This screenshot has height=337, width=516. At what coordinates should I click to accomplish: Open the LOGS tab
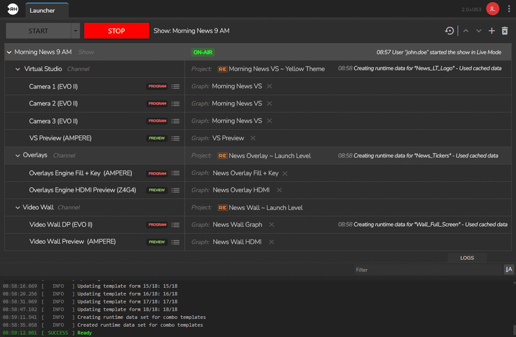pyautogui.click(x=467, y=258)
